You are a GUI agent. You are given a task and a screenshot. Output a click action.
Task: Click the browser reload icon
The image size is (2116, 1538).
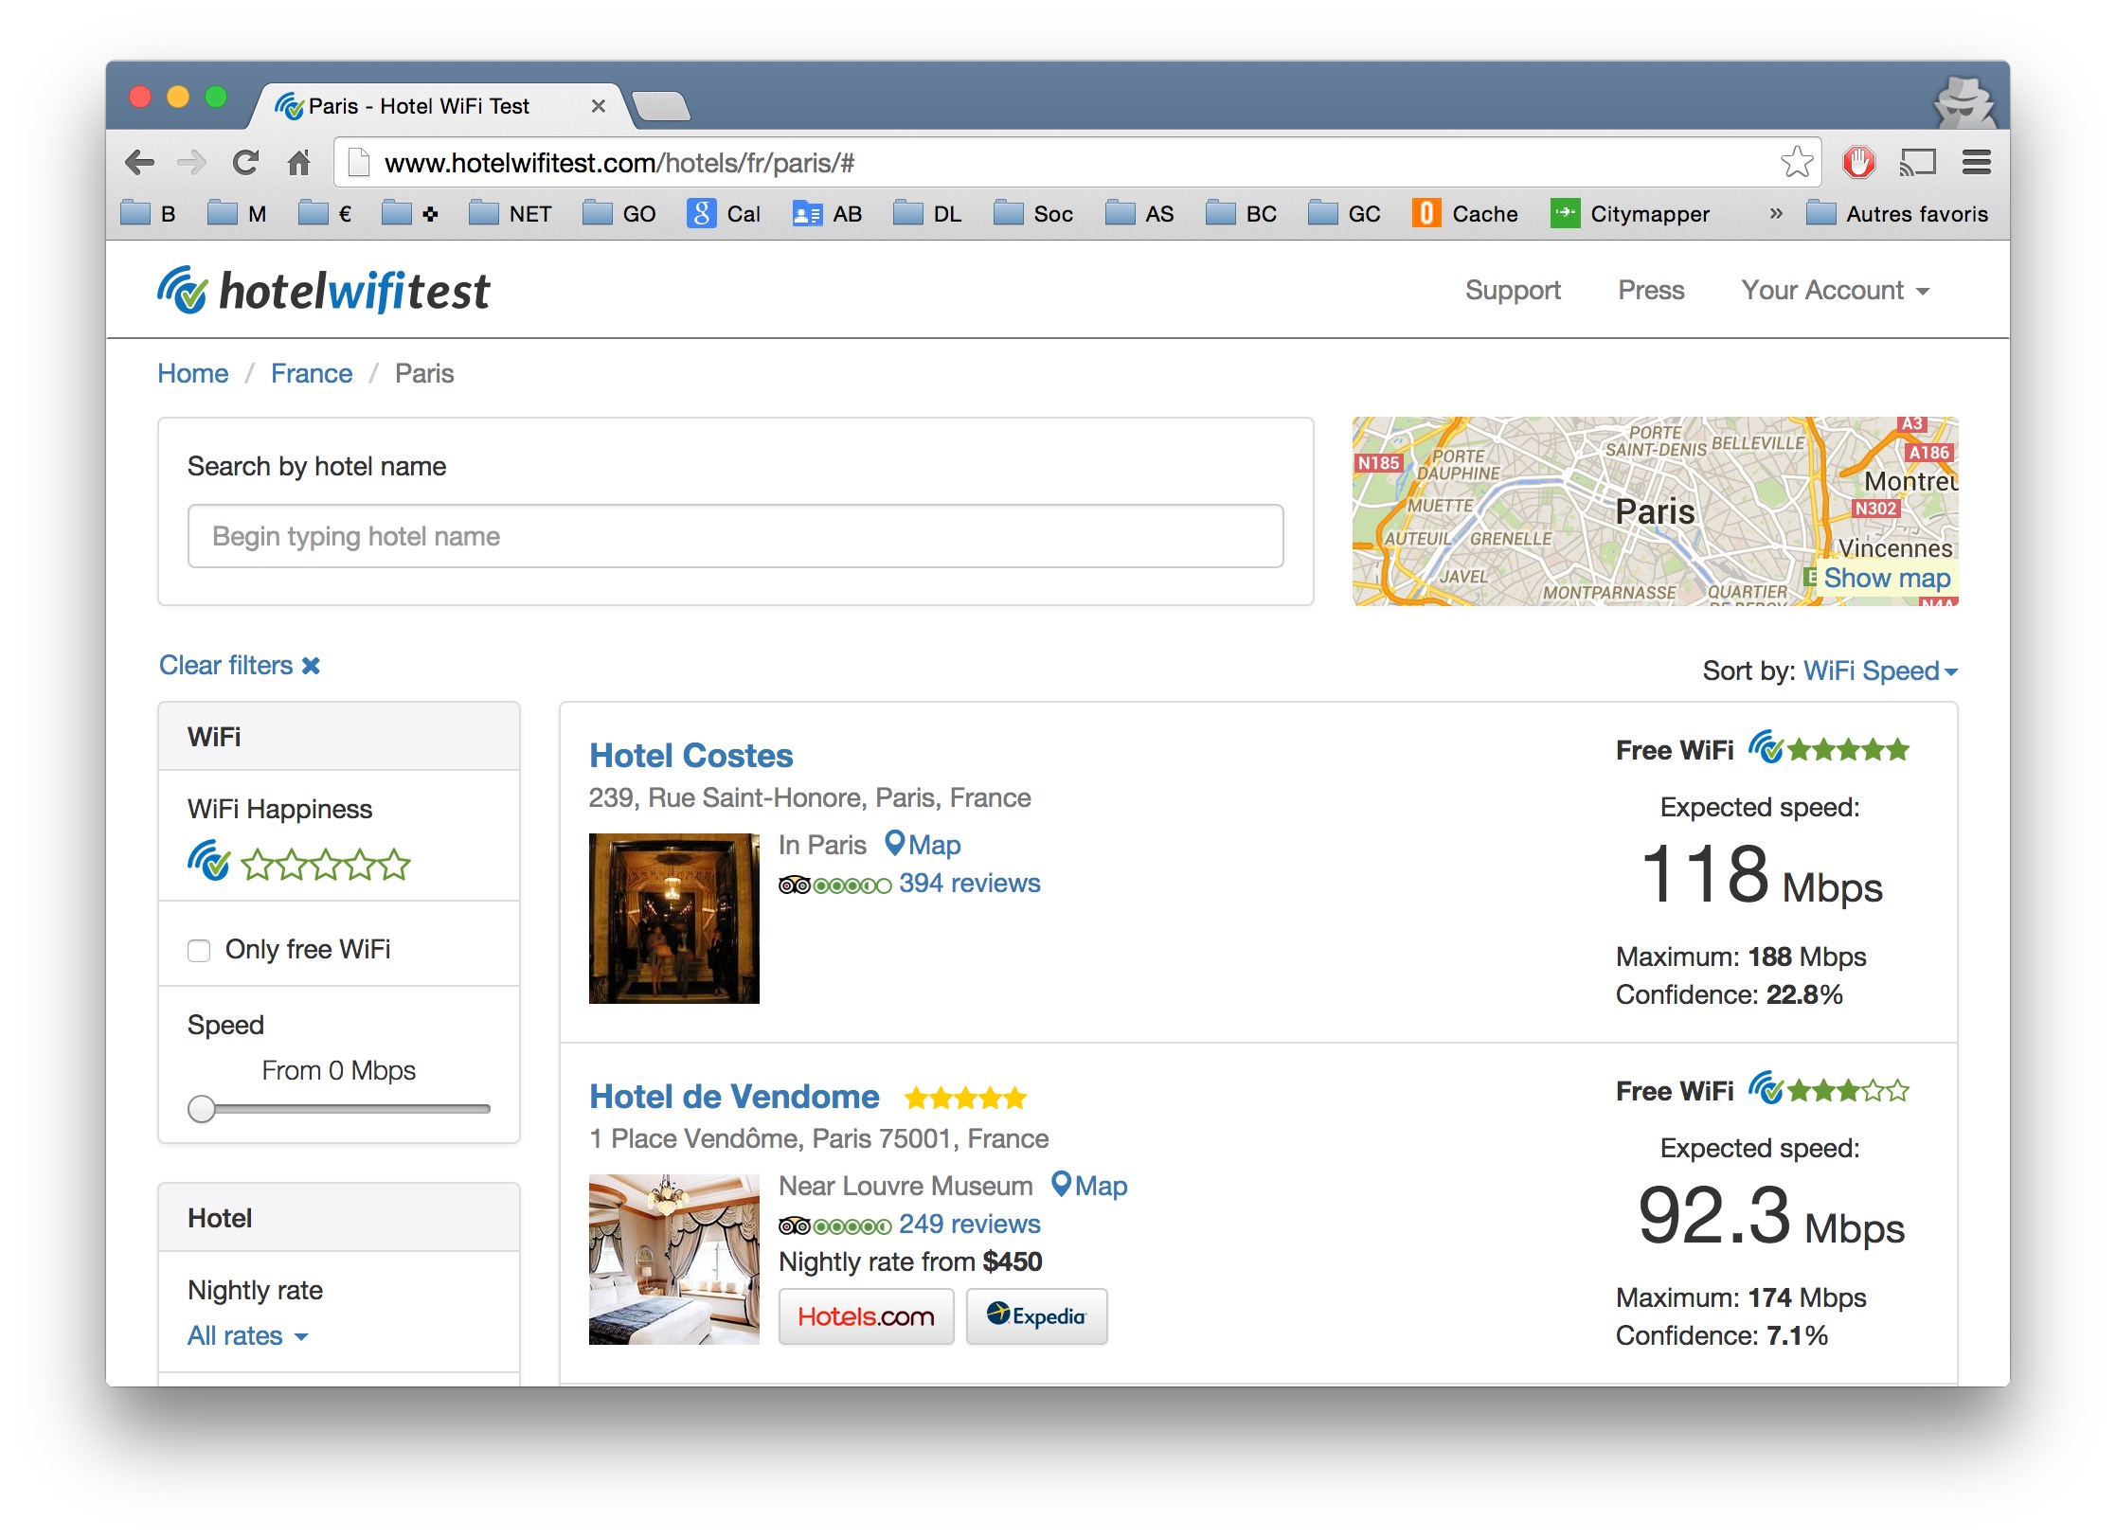pos(245,163)
